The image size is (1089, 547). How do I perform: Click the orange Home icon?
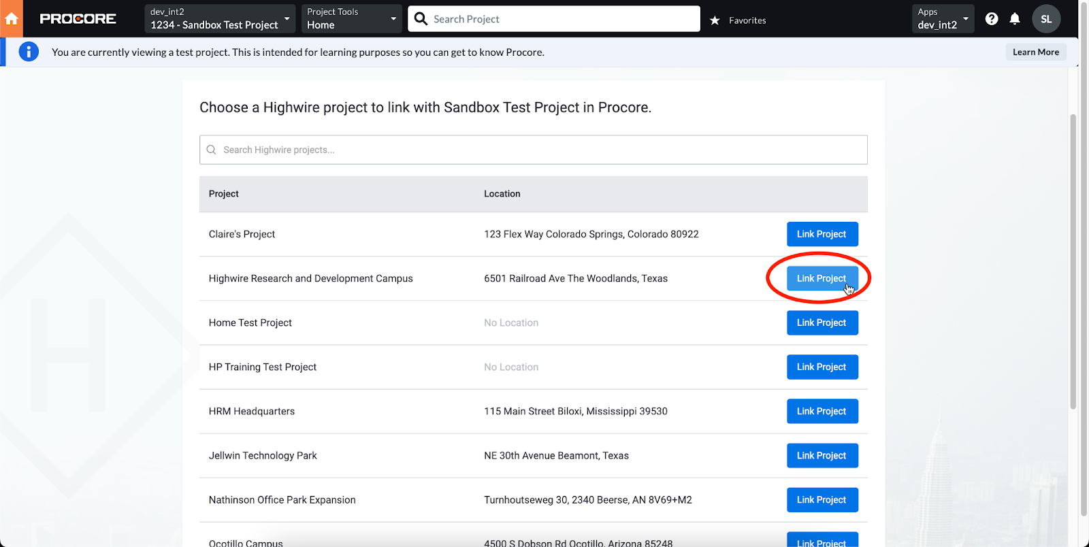click(12, 19)
